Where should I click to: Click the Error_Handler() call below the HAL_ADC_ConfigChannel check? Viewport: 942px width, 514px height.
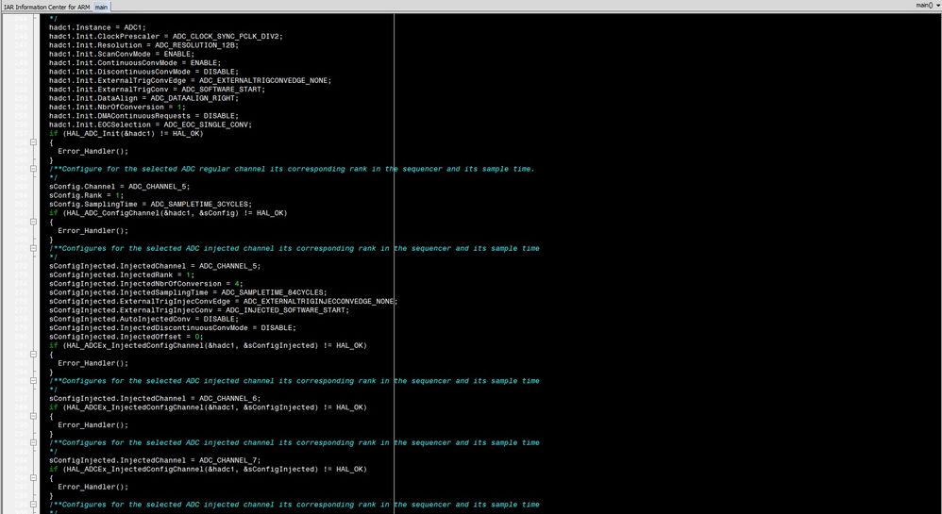pyautogui.click(x=93, y=230)
